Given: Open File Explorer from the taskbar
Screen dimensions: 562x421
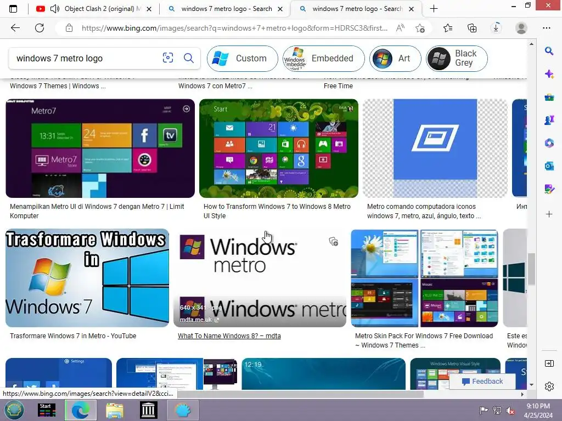Looking at the screenshot, I should tap(115, 410).
